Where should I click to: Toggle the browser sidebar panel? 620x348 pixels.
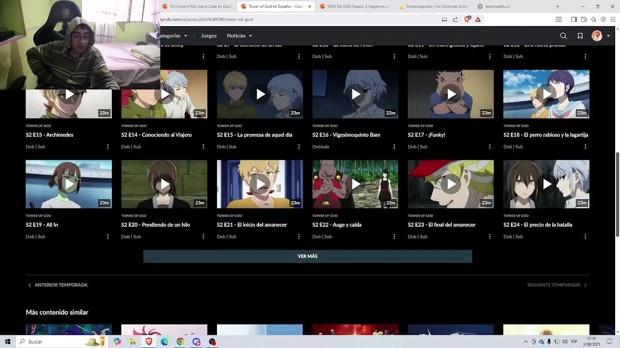click(x=574, y=19)
